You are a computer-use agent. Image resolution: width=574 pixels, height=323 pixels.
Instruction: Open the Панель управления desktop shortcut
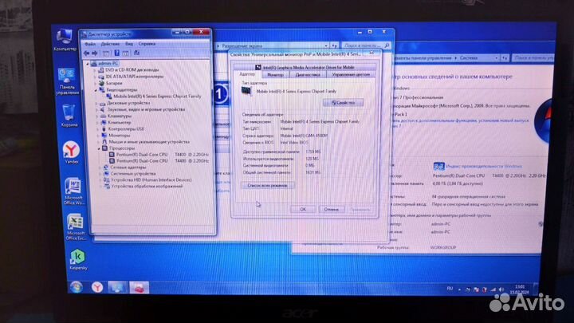[x=67, y=81]
